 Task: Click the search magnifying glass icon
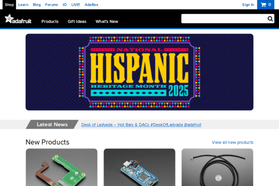270,19
